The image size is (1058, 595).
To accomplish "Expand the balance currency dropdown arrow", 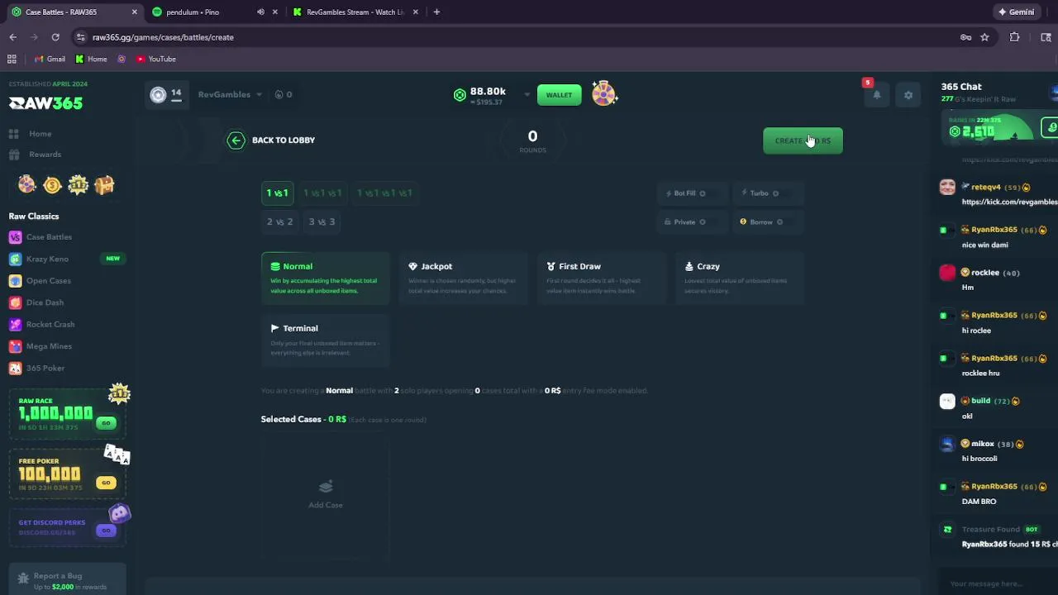I will click(x=527, y=95).
